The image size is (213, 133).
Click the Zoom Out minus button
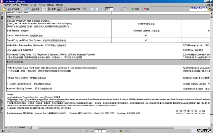pos(102,9)
